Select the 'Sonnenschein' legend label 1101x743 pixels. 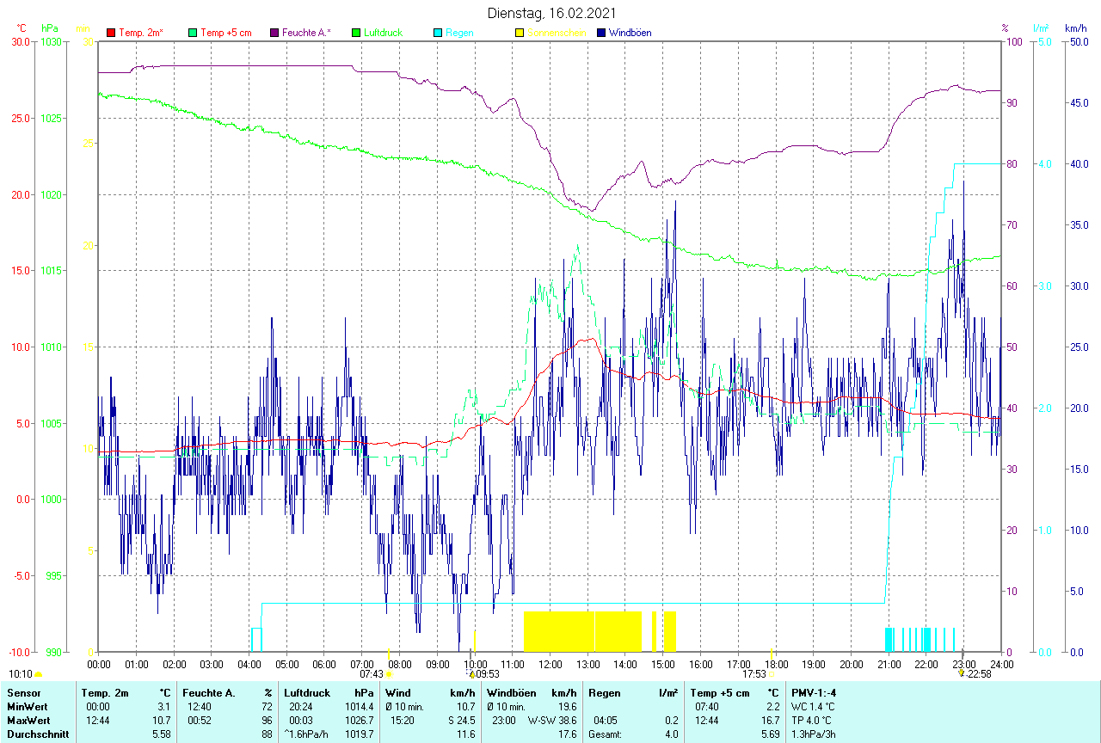[557, 33]
